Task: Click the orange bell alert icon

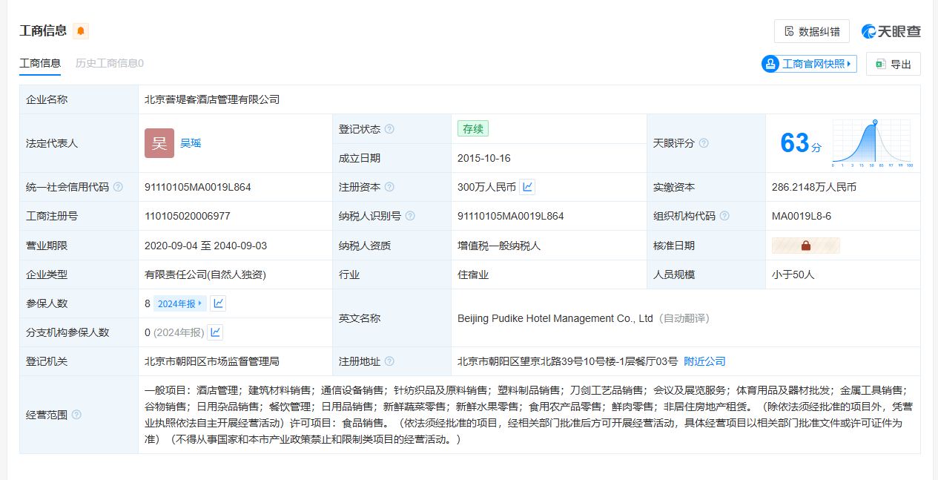Action: (x=81, y=31)
